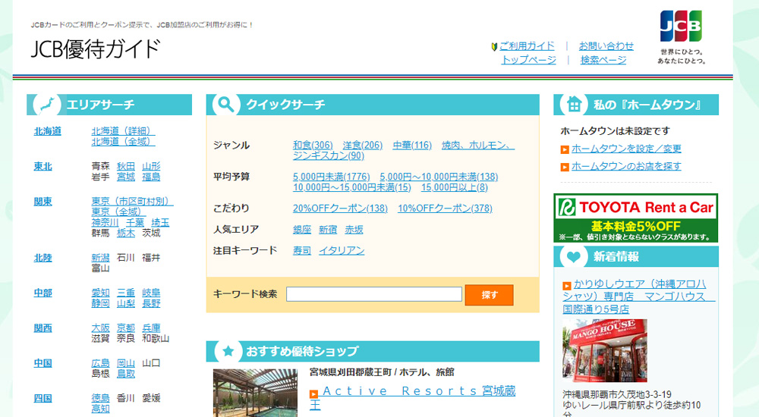Open the ご利用ガイド link

tap(527, 46)
